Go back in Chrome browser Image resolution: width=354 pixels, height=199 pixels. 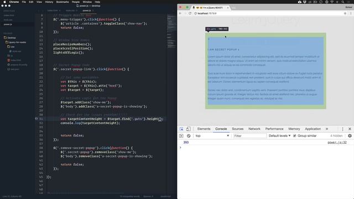point(180,13)
